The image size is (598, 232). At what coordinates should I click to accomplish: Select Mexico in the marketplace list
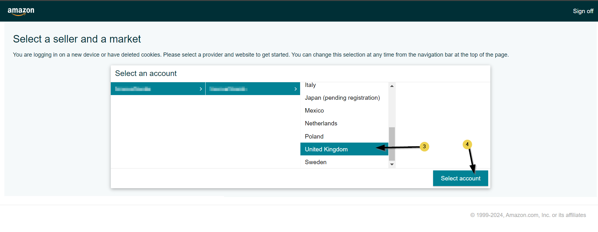click(314, 111)
